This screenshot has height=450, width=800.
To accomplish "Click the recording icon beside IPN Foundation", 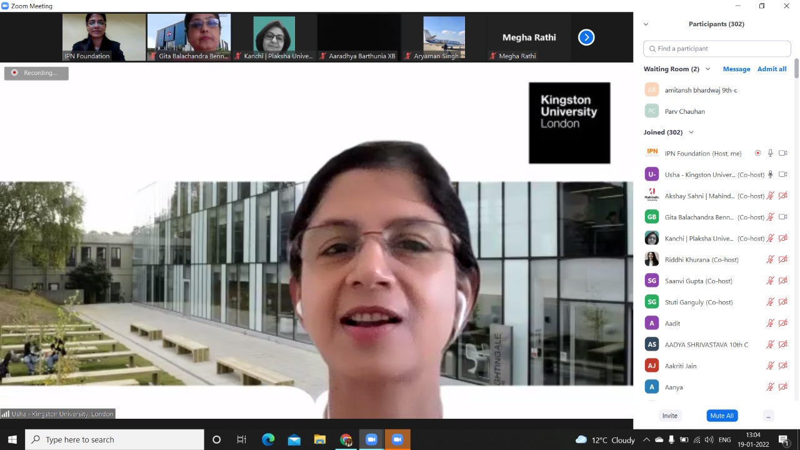I will pos(757,153).
